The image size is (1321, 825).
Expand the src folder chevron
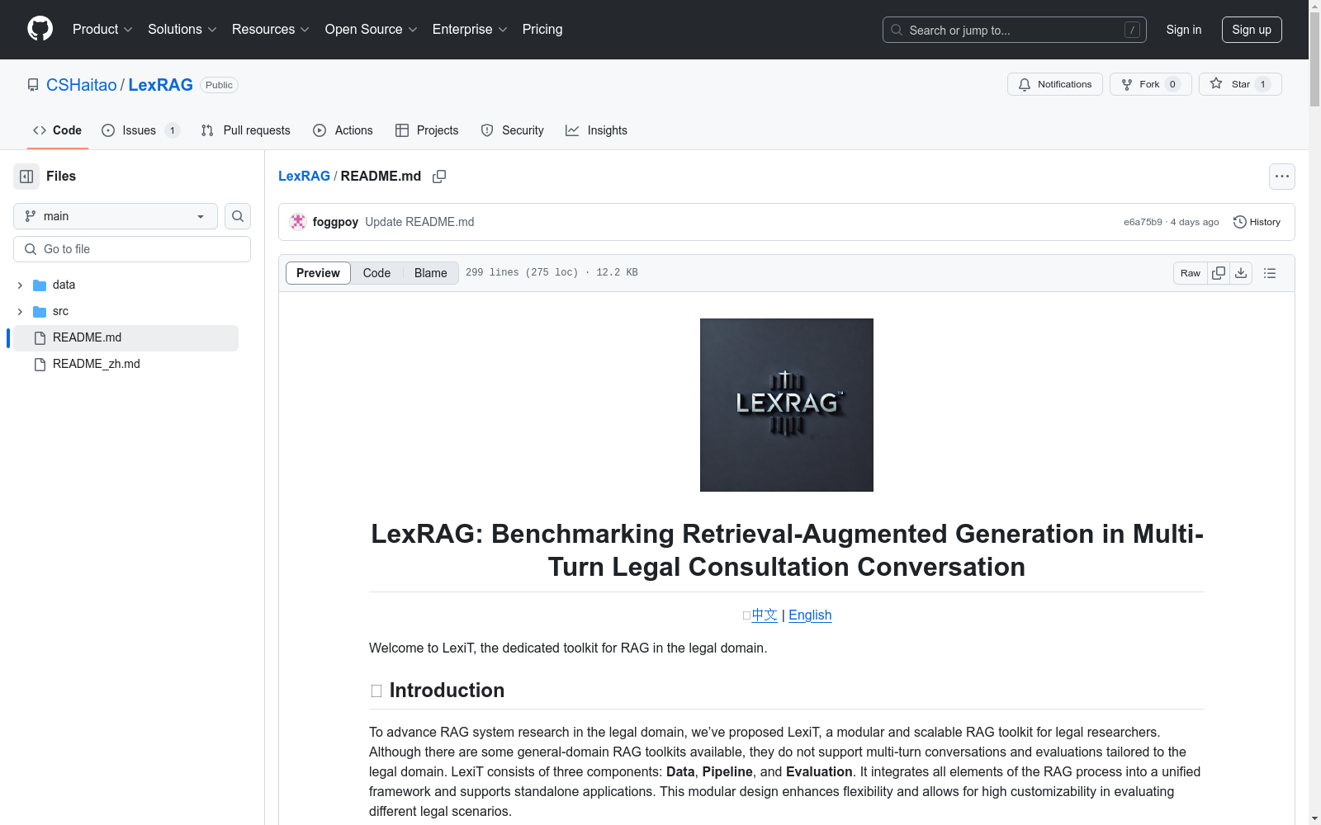(20, 311)
